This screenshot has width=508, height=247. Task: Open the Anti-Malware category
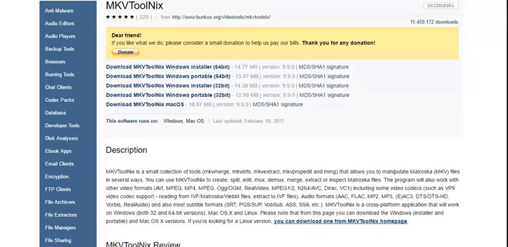point(59,11)
